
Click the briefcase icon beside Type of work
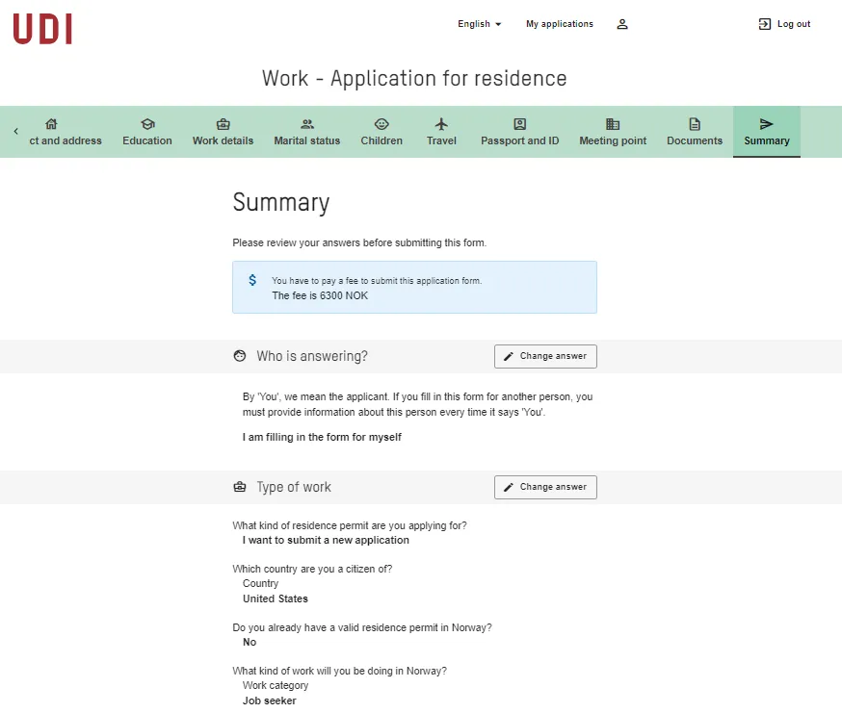[x=240, y=487]
